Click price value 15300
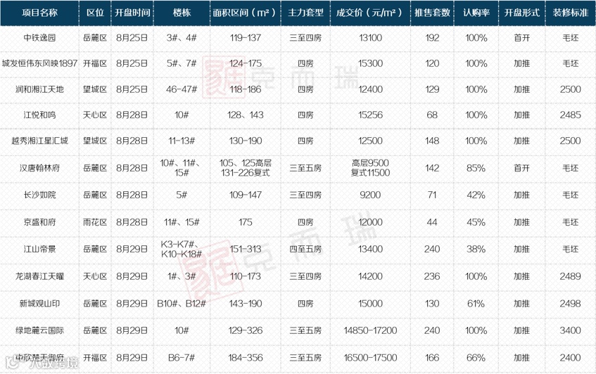The height and width of the screenshot is (374, 596). pos(370,63)
